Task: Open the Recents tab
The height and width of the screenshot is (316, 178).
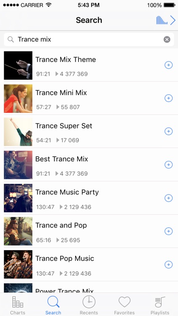Action: click(x=89, y=305)
